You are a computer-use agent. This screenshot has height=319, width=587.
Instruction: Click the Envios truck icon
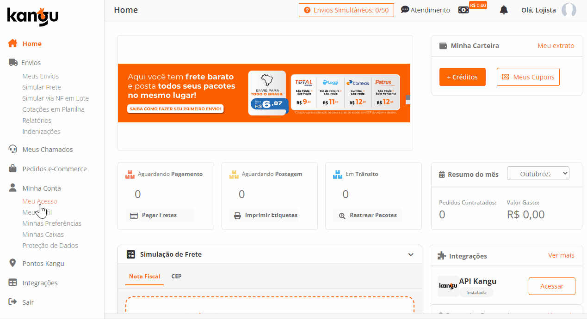point(13,62)
